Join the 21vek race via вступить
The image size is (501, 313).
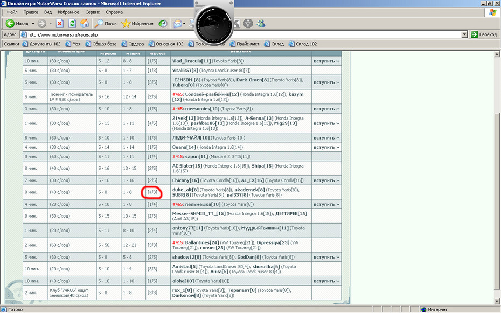click(326, 123)
